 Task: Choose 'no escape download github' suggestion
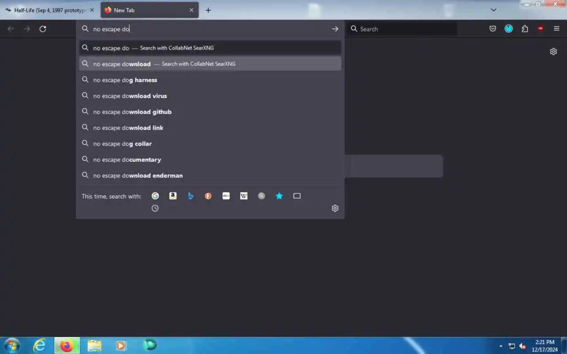pos(210,112)
